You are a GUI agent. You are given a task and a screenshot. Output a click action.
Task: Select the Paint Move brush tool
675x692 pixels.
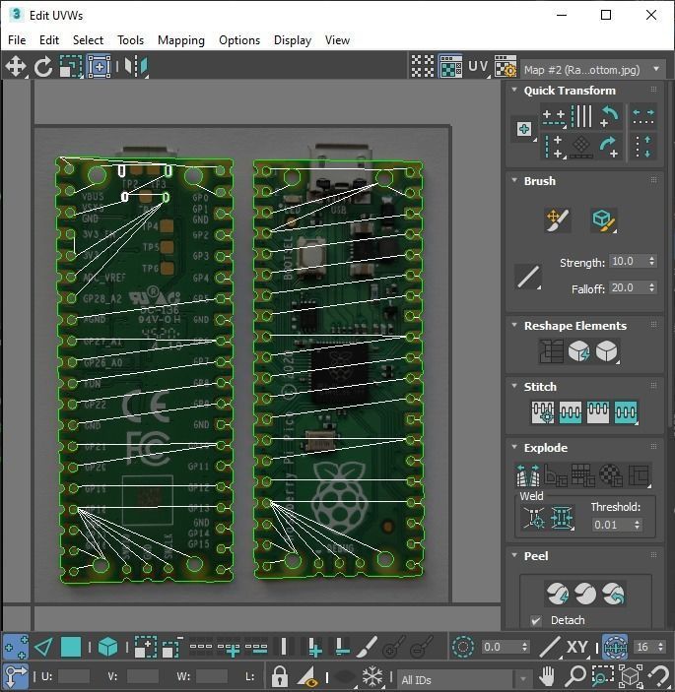click(x=558, y=220)
